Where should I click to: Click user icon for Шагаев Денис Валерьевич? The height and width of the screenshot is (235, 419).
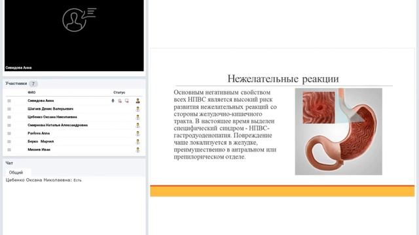coord(137,109)
